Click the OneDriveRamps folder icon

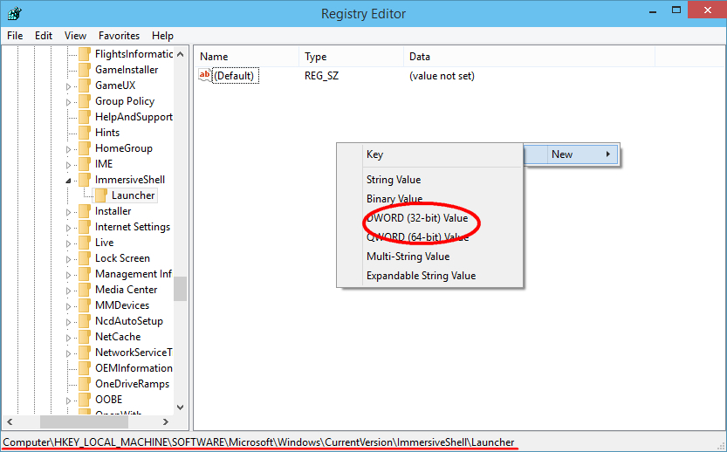pyautogui.click(x=85, y=384)
